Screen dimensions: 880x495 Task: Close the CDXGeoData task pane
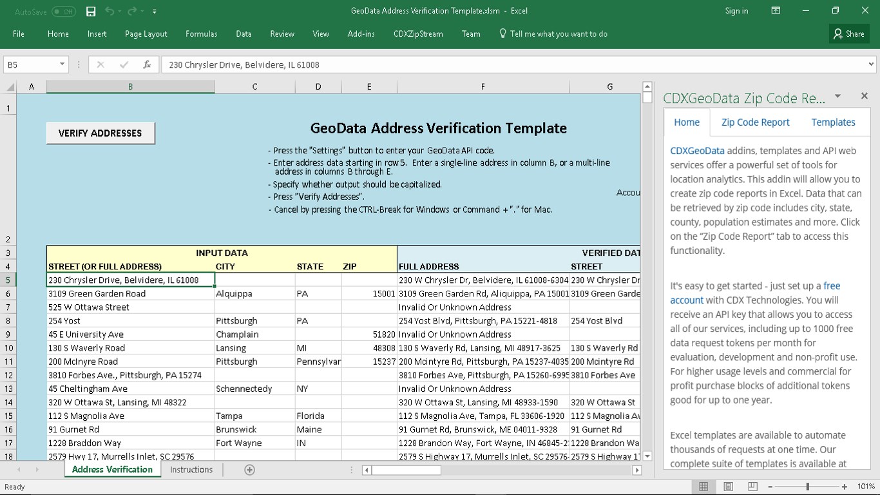coord(865,96)
